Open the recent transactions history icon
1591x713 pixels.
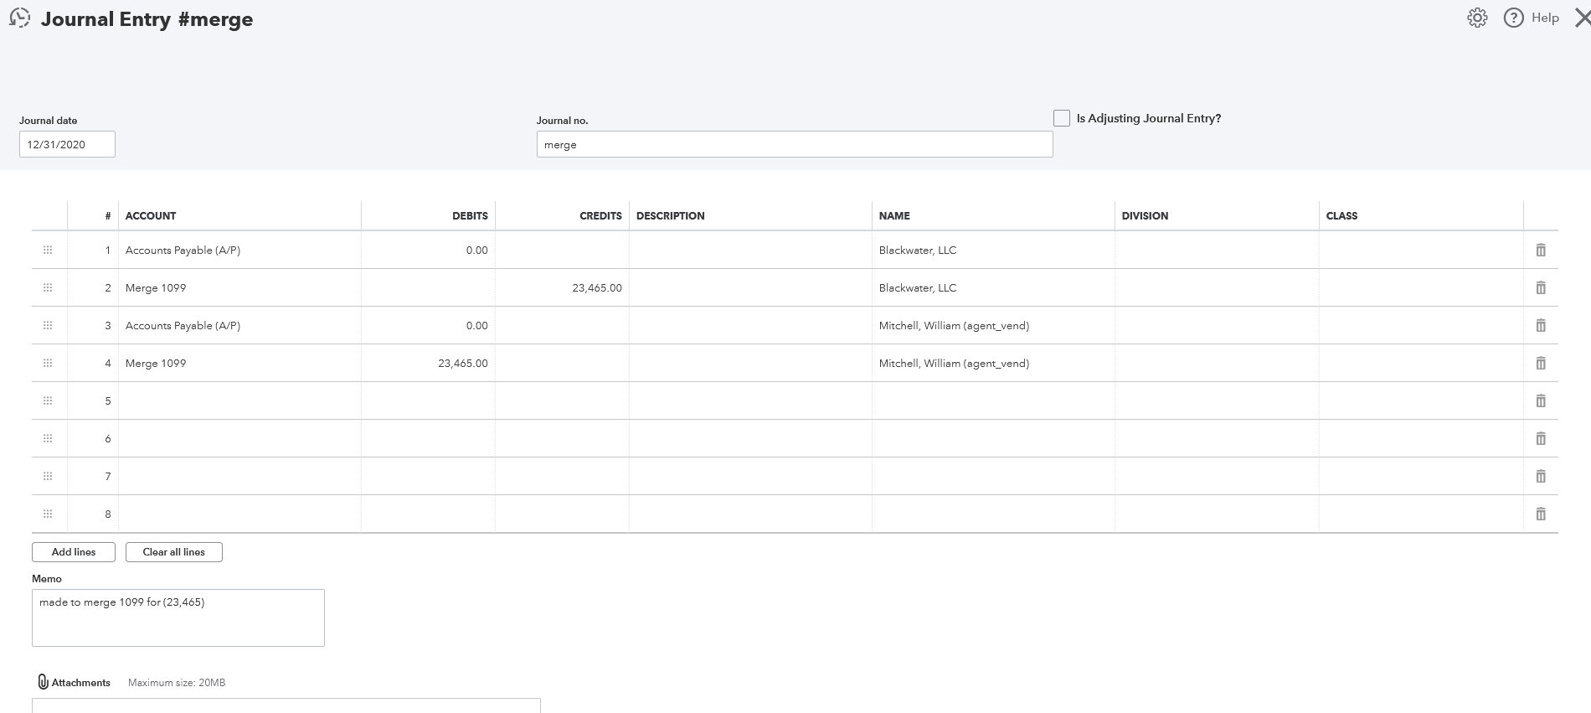click(x=19, y=18)
